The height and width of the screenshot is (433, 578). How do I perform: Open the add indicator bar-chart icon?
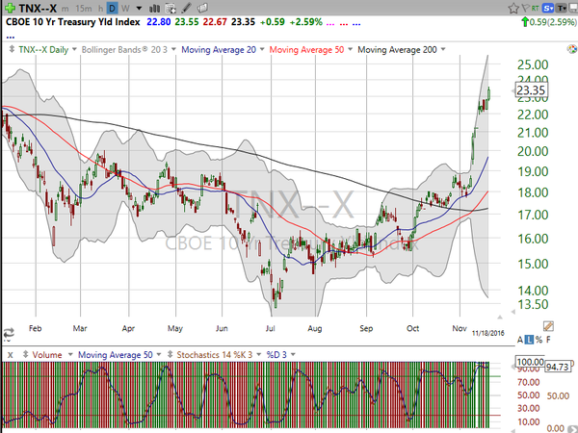(x=154, y=8)
